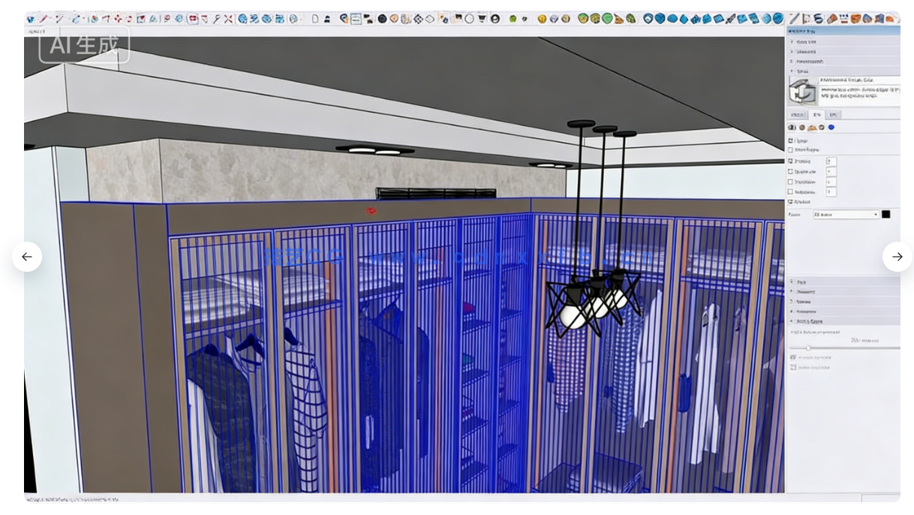Toggle the checkbox directly above the color dropdown

791,202
